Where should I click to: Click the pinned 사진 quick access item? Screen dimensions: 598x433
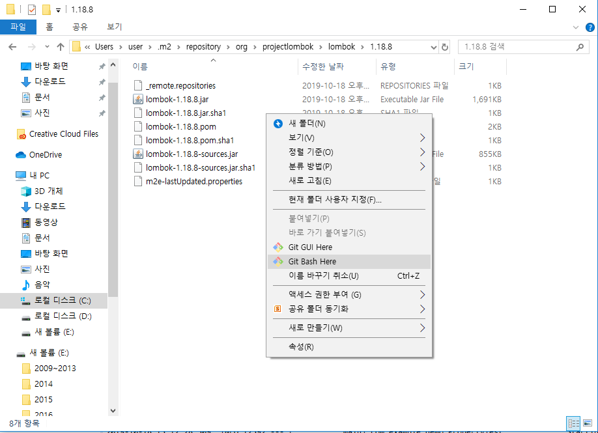[42, 113]
